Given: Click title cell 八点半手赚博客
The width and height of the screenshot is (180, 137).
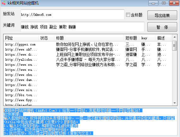Looking at the screenshot, I should click(88, 59).
